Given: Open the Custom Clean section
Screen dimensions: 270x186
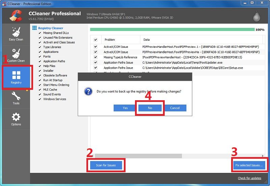Looking at the screenshot, I should point(16,55).
